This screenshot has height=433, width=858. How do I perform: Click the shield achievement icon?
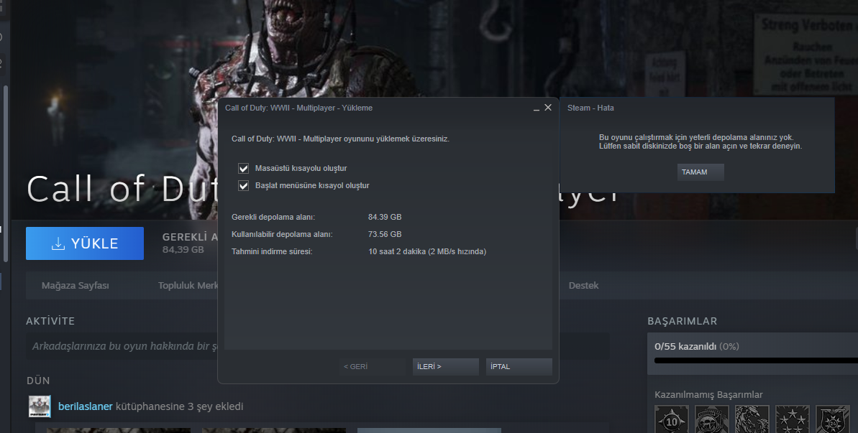(832, 419)
